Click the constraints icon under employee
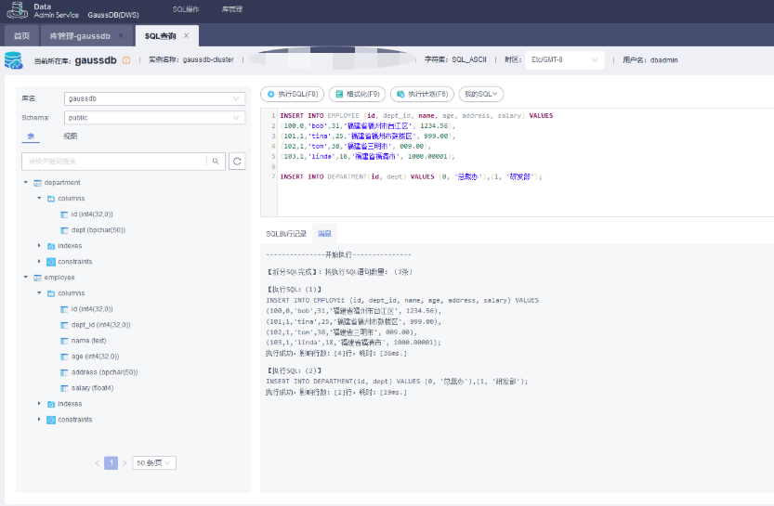Viewport: 774px width, 506px height. tap(51, 420)
